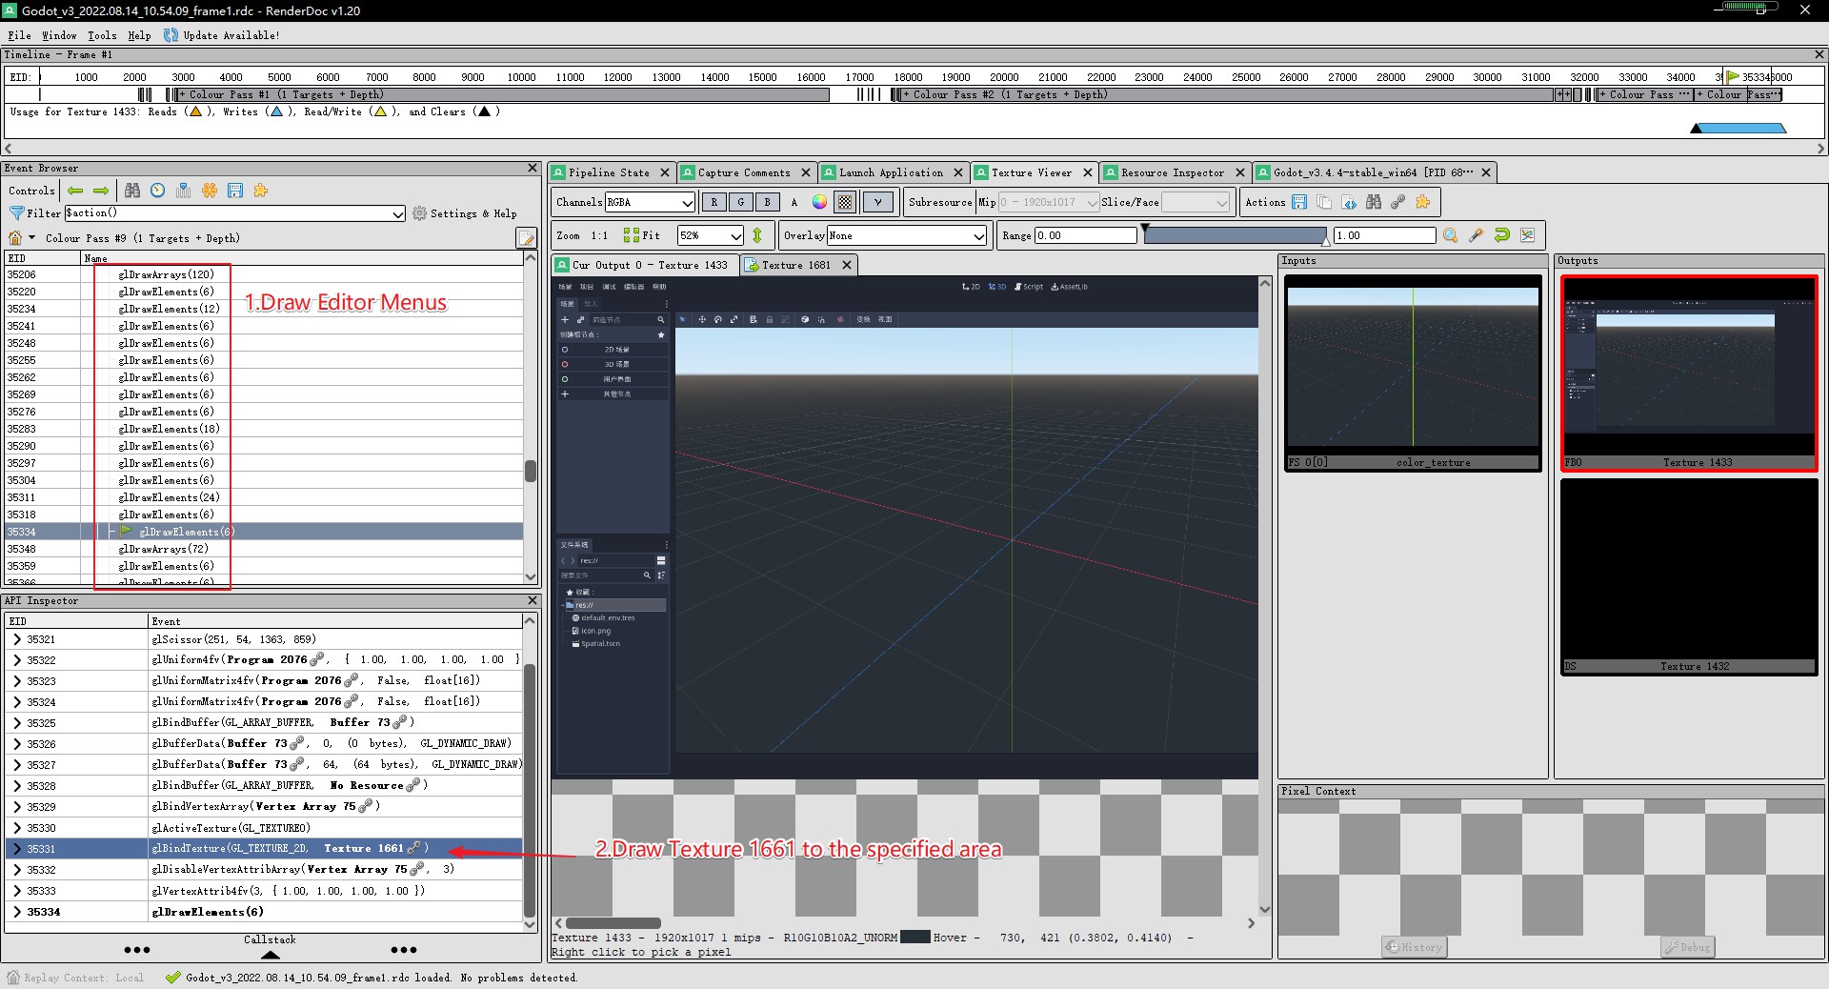Go to previous event with green left arrow
The image size is (1829, 989).
[75, 191]
